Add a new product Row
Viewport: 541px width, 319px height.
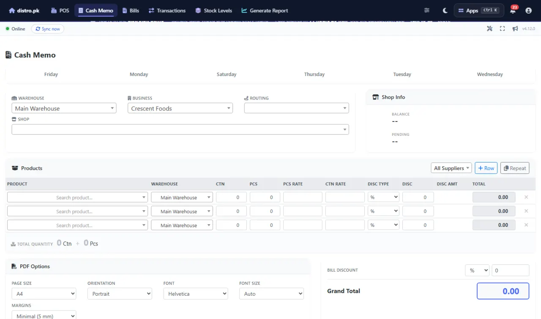pos(486,168)
